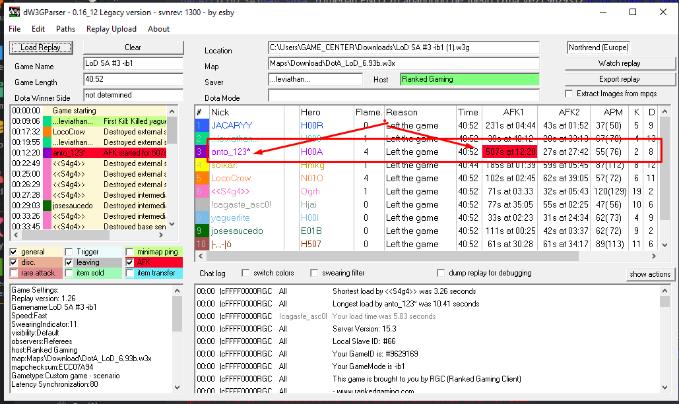Select player <<S4g4>> in the table
Viewport: 679px width, 404px height.
tap(230, 191)
